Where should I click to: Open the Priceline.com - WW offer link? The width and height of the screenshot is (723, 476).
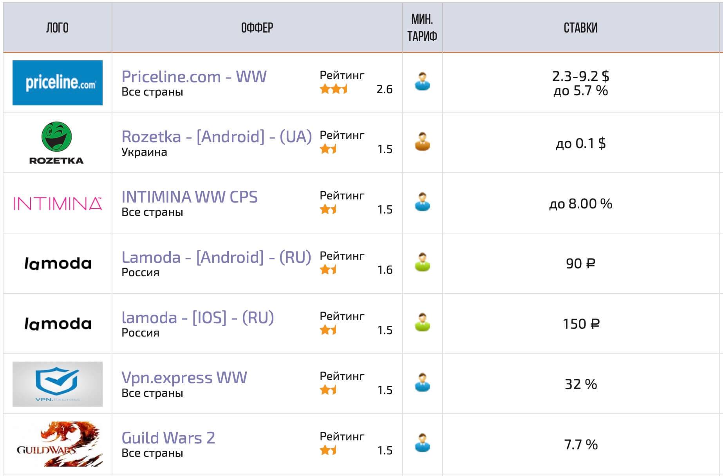click(194, 77)
